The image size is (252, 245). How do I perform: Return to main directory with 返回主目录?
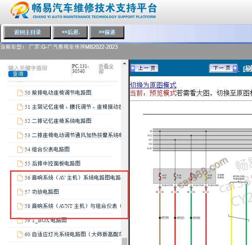(x=27, y=32)
